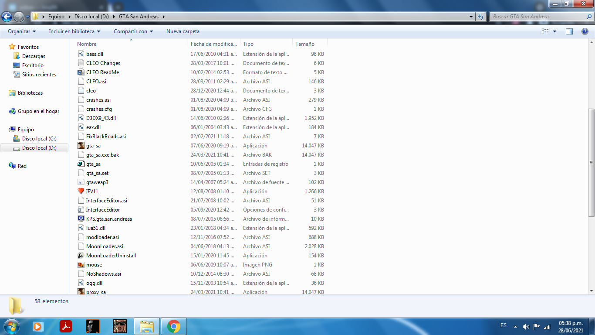This screenshot has width=595, height=335.
Task: Show hidden tray icons arrow
Action: point(516,326)
